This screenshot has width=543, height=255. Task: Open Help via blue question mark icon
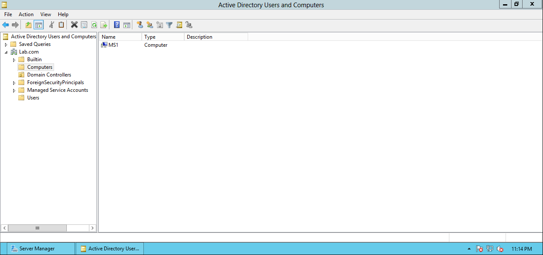[x=117, y=25]
